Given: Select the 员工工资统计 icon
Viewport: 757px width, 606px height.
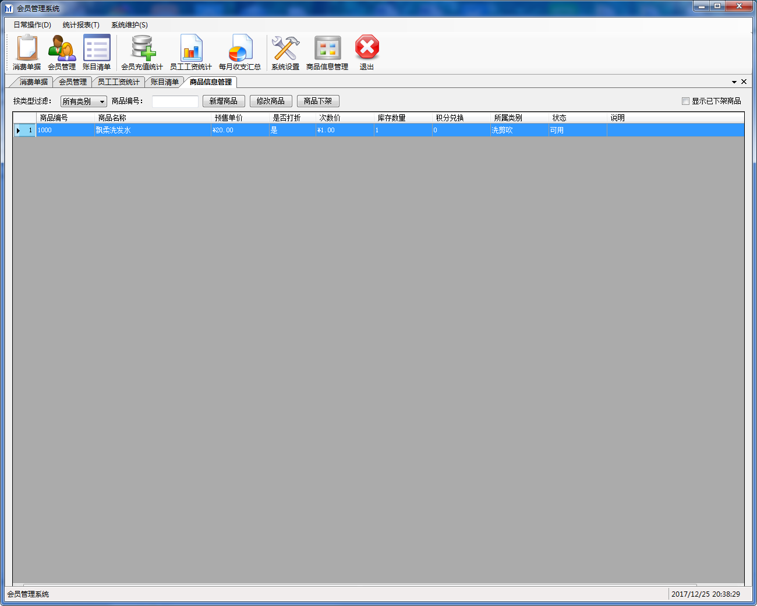Looking at the screenshot, I should coord(192,51).
